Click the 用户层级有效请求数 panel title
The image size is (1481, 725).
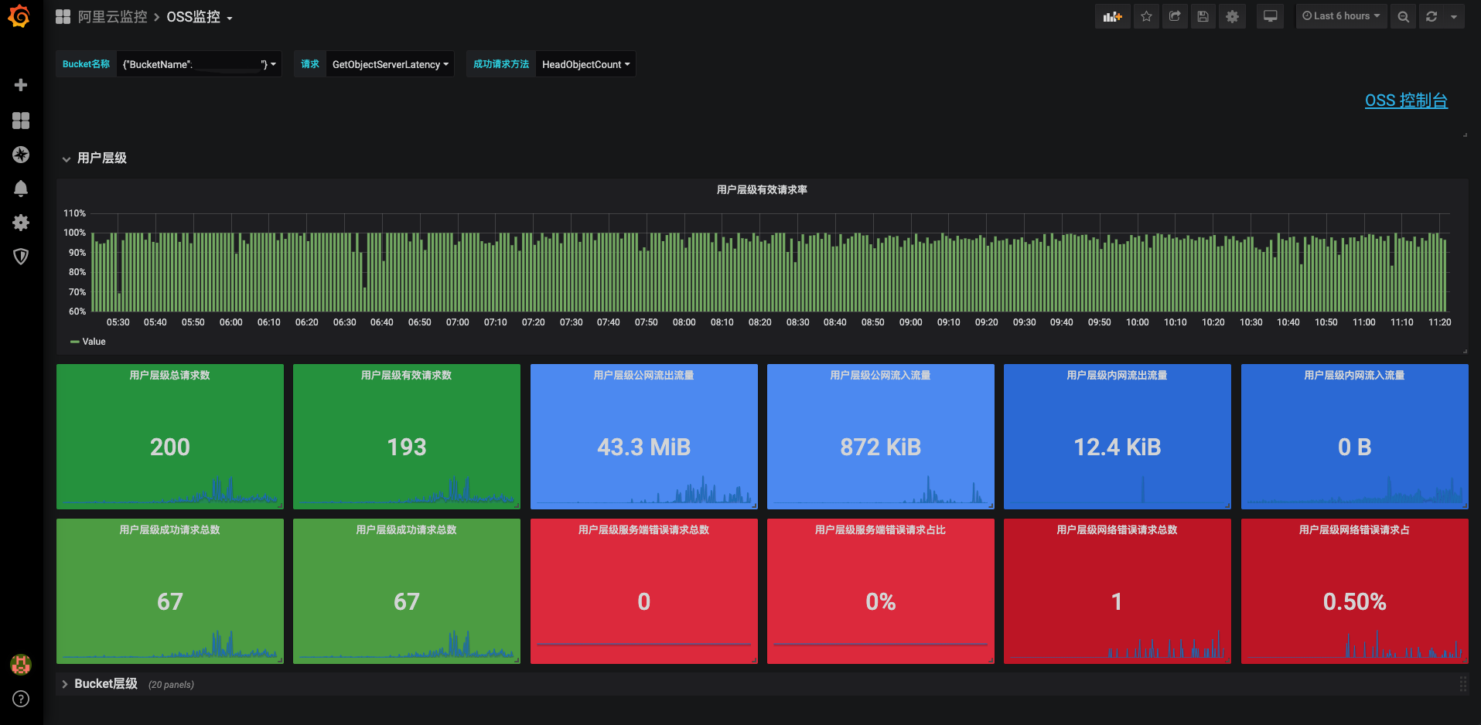click(x=406, y=375)
